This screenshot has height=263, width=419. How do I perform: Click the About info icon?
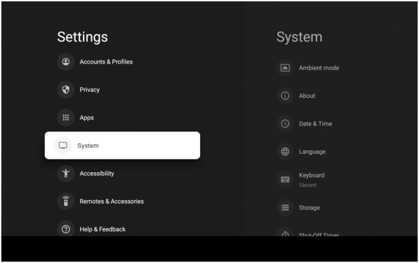(x=284, y=96)
